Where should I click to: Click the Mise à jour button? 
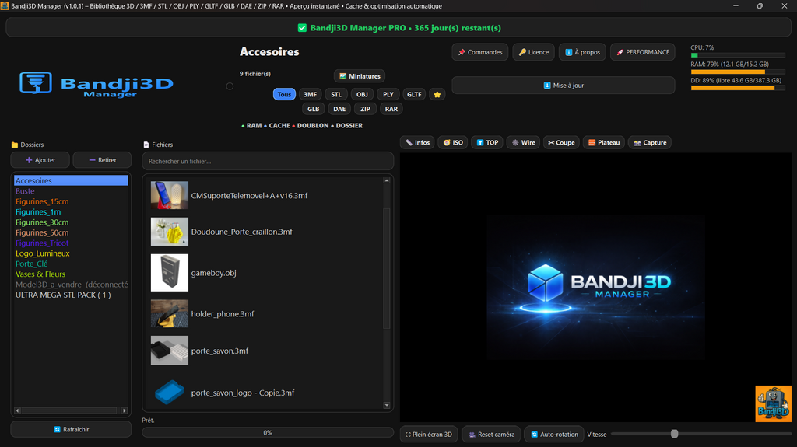pos(564,86)
